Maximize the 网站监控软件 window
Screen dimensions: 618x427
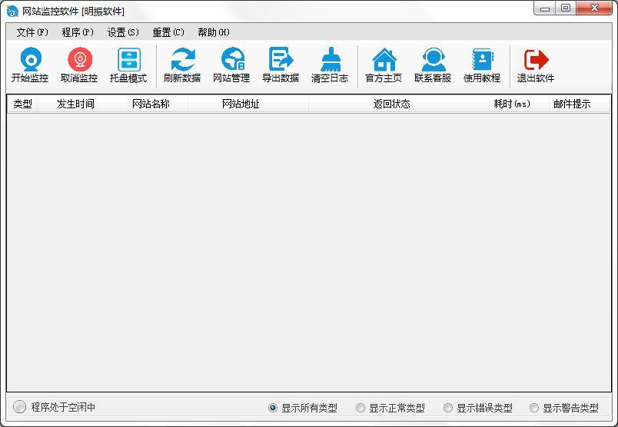pos(566,8)
